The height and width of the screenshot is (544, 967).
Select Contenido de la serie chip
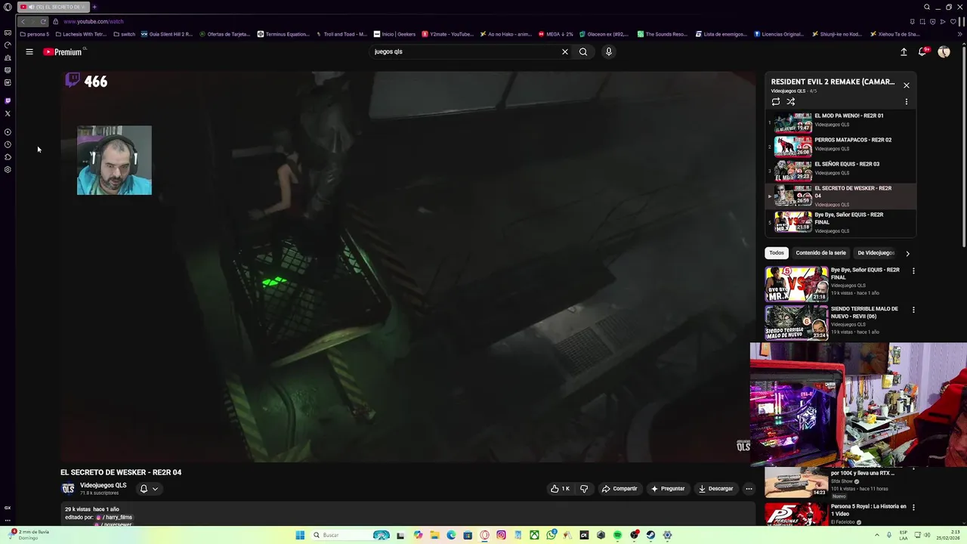[x=820, y=253]
